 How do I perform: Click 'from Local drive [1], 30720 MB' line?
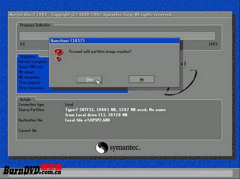tap(96, 115)
